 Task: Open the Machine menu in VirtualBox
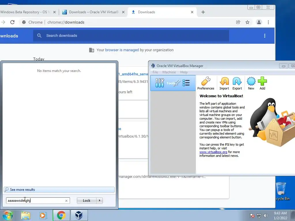point(169,72)
